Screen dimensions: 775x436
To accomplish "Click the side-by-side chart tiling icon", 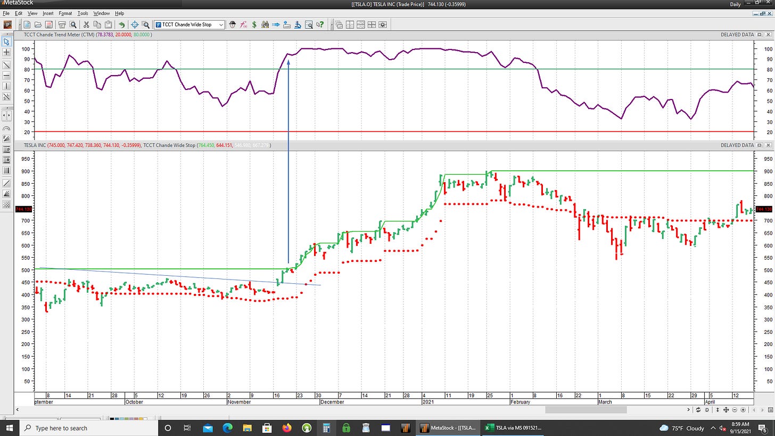I will pyautogui.click(x=350, y=24).
